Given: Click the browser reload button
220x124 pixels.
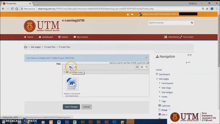Looking at the screenshot, I should tap(12, 9).
